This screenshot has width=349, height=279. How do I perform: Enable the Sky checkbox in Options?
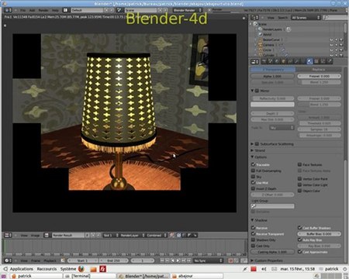[x=254, y=177]
